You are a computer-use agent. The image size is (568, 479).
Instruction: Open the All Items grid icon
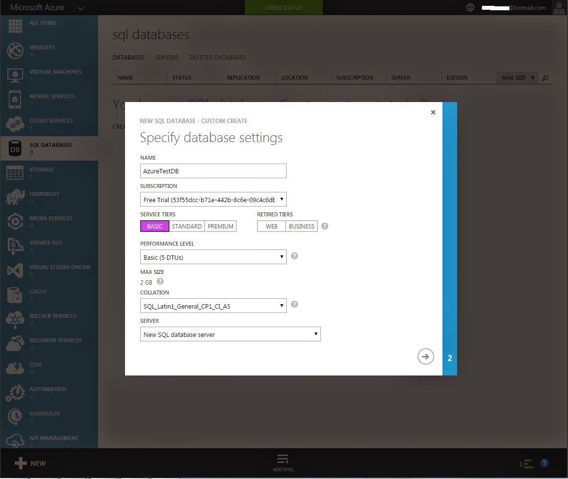[15, 26]
